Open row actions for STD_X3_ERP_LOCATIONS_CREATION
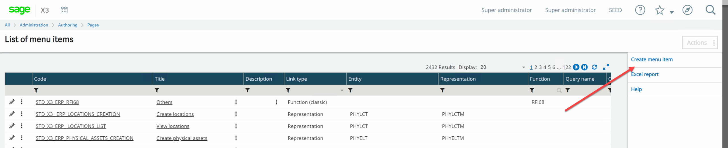The image size is (728, 148). 22,114
